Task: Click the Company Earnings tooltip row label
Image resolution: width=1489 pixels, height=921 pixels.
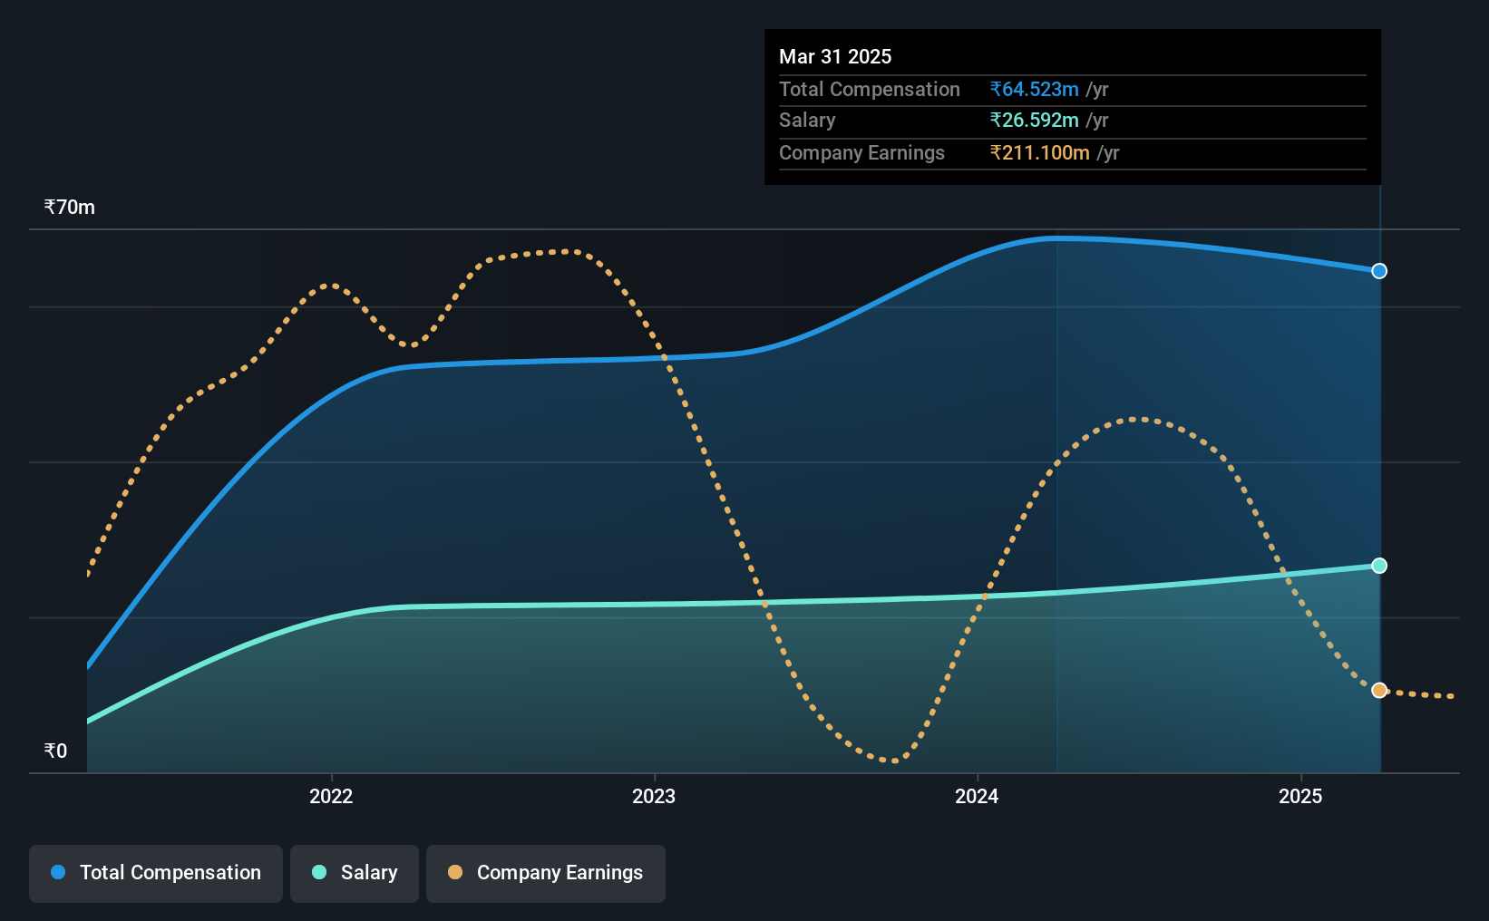Action: pyautogui.click(x=861, y=152)
